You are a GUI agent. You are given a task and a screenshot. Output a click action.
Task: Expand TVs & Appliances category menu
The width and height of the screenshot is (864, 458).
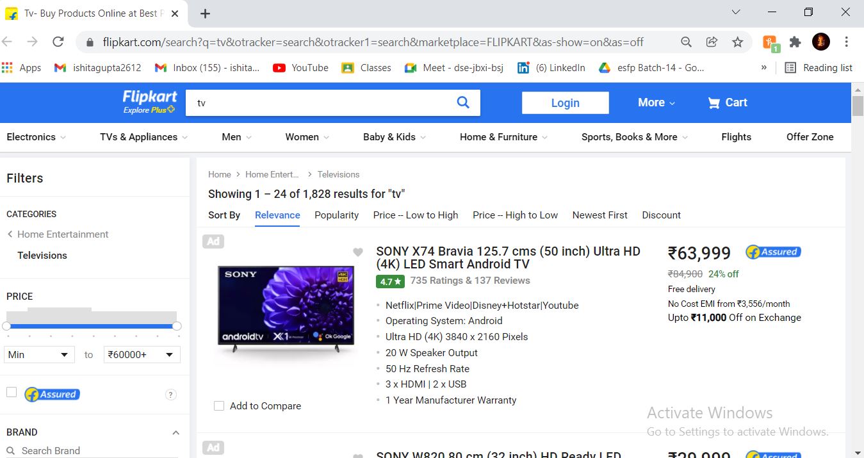click(144, 137)
